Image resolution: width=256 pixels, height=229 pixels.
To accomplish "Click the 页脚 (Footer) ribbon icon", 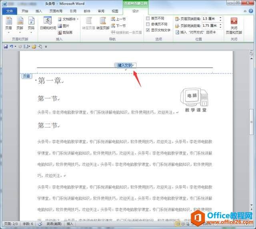I will 20,21.
